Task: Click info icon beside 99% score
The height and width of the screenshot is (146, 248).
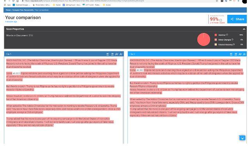Action: [221, 20]
